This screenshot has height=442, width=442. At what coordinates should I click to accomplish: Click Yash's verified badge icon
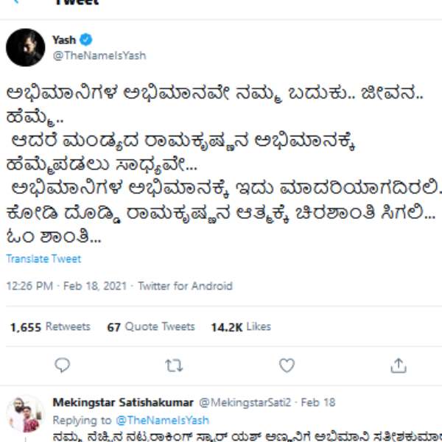coord(86,41)
